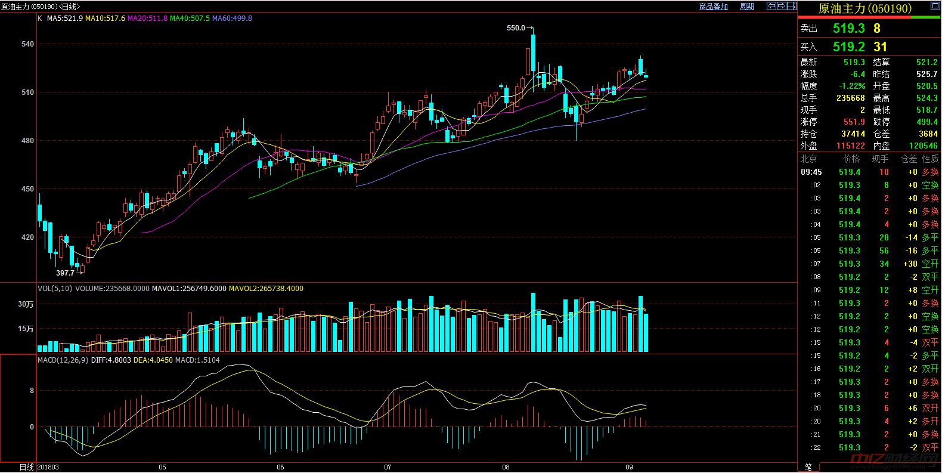942x473 pixels.
Task: Click the 涨跌 change value -6.4
Action: [x=858, y=74]
